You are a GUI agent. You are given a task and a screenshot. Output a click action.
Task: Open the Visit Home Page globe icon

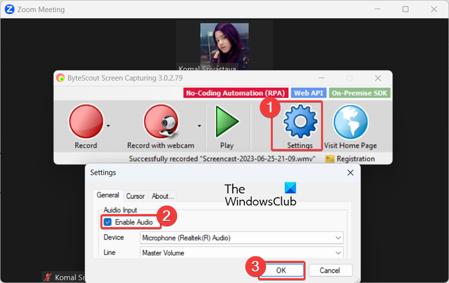click(350, 122)
